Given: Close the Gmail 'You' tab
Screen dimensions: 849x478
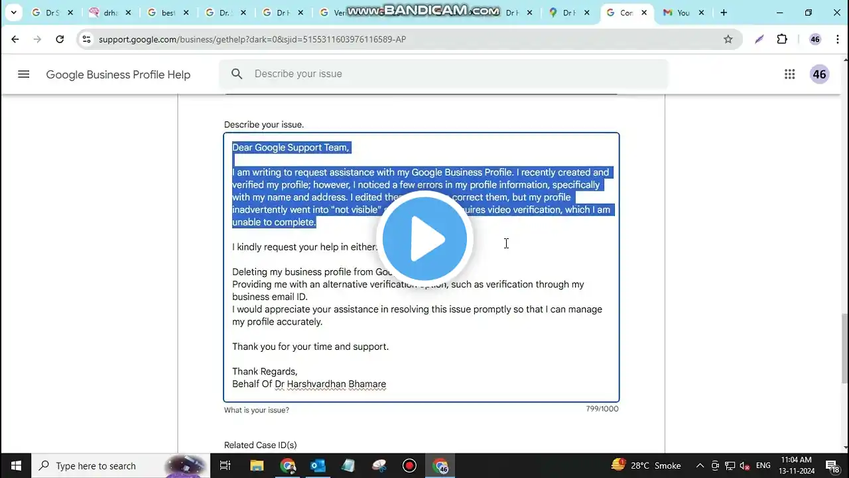Looking at the screenshot, I should [701, 13].
